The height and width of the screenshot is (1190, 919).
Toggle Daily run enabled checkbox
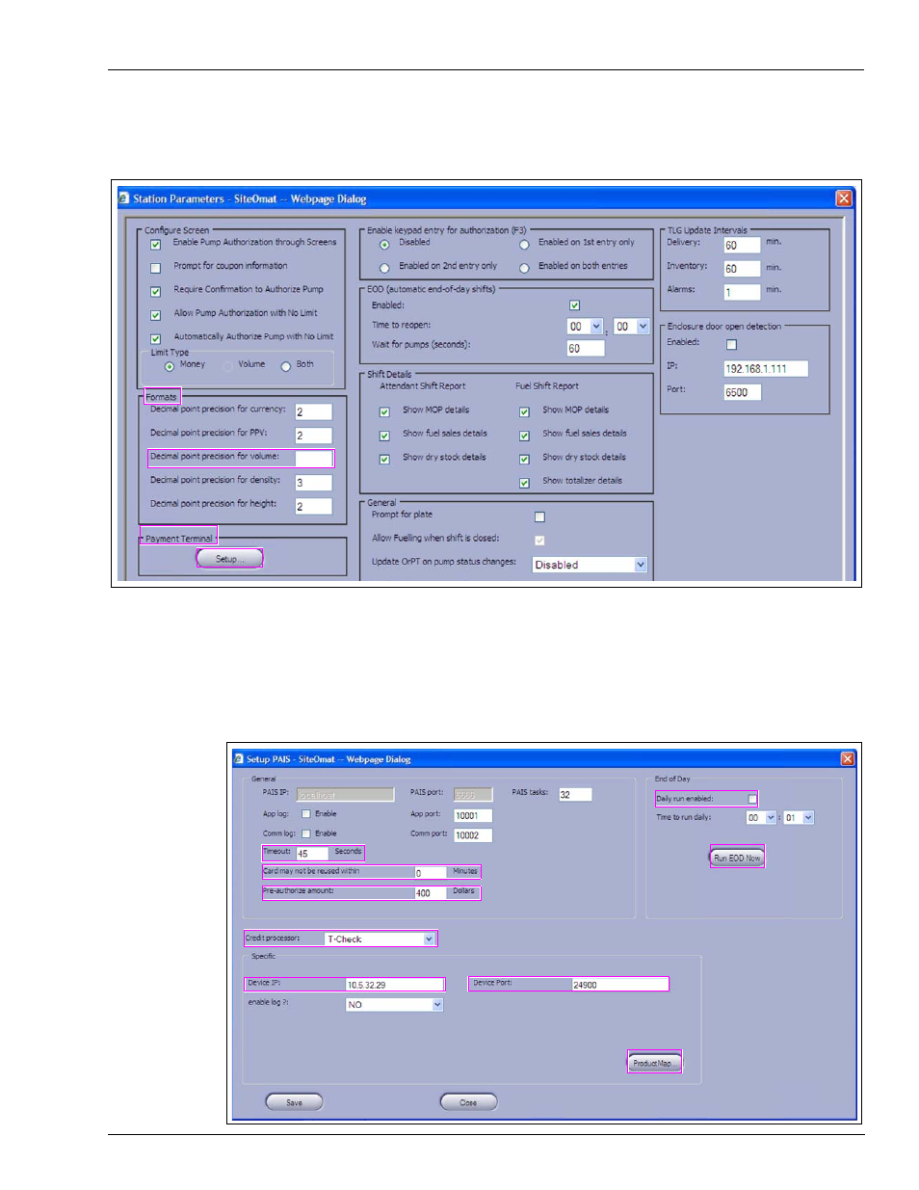[x=752, y=799]
